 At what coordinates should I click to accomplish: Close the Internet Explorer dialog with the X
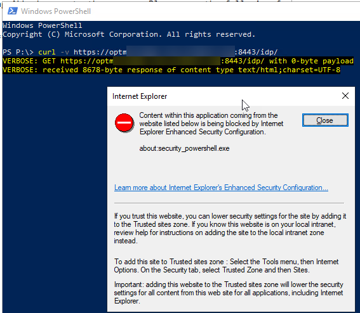tap(345, 96)
